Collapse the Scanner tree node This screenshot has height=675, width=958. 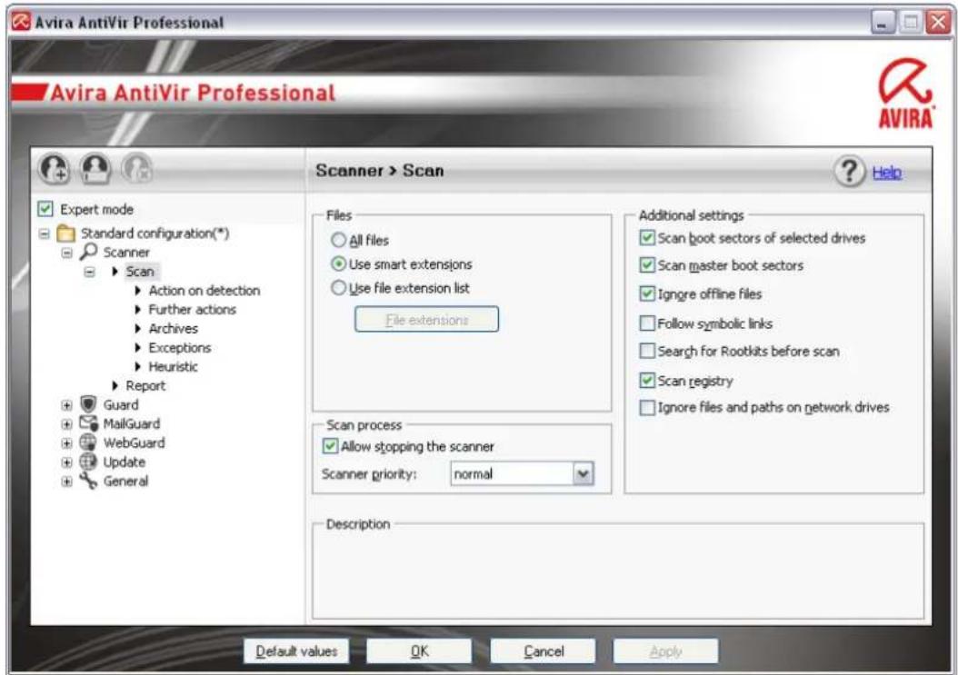pos(66,253)
